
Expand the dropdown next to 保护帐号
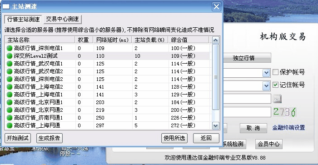tap(266, 73)
